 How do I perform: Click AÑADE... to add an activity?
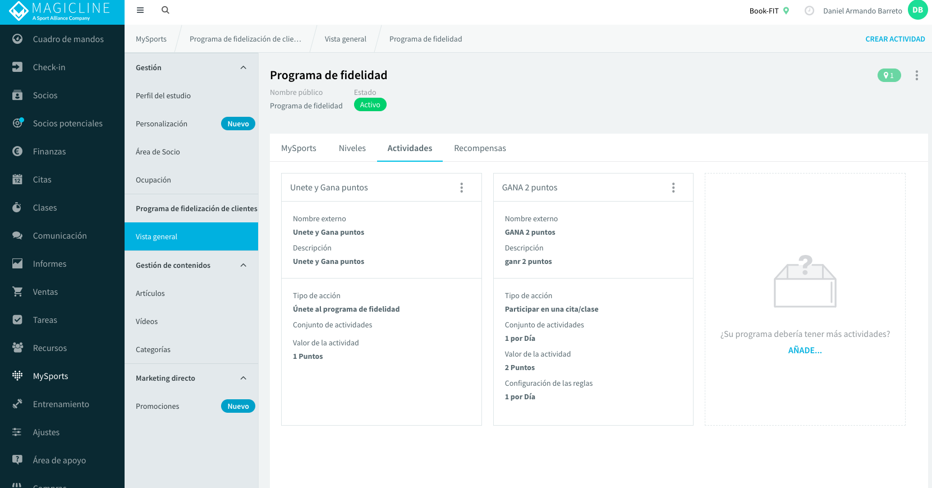pyautogui.click(x=805, y=350)
